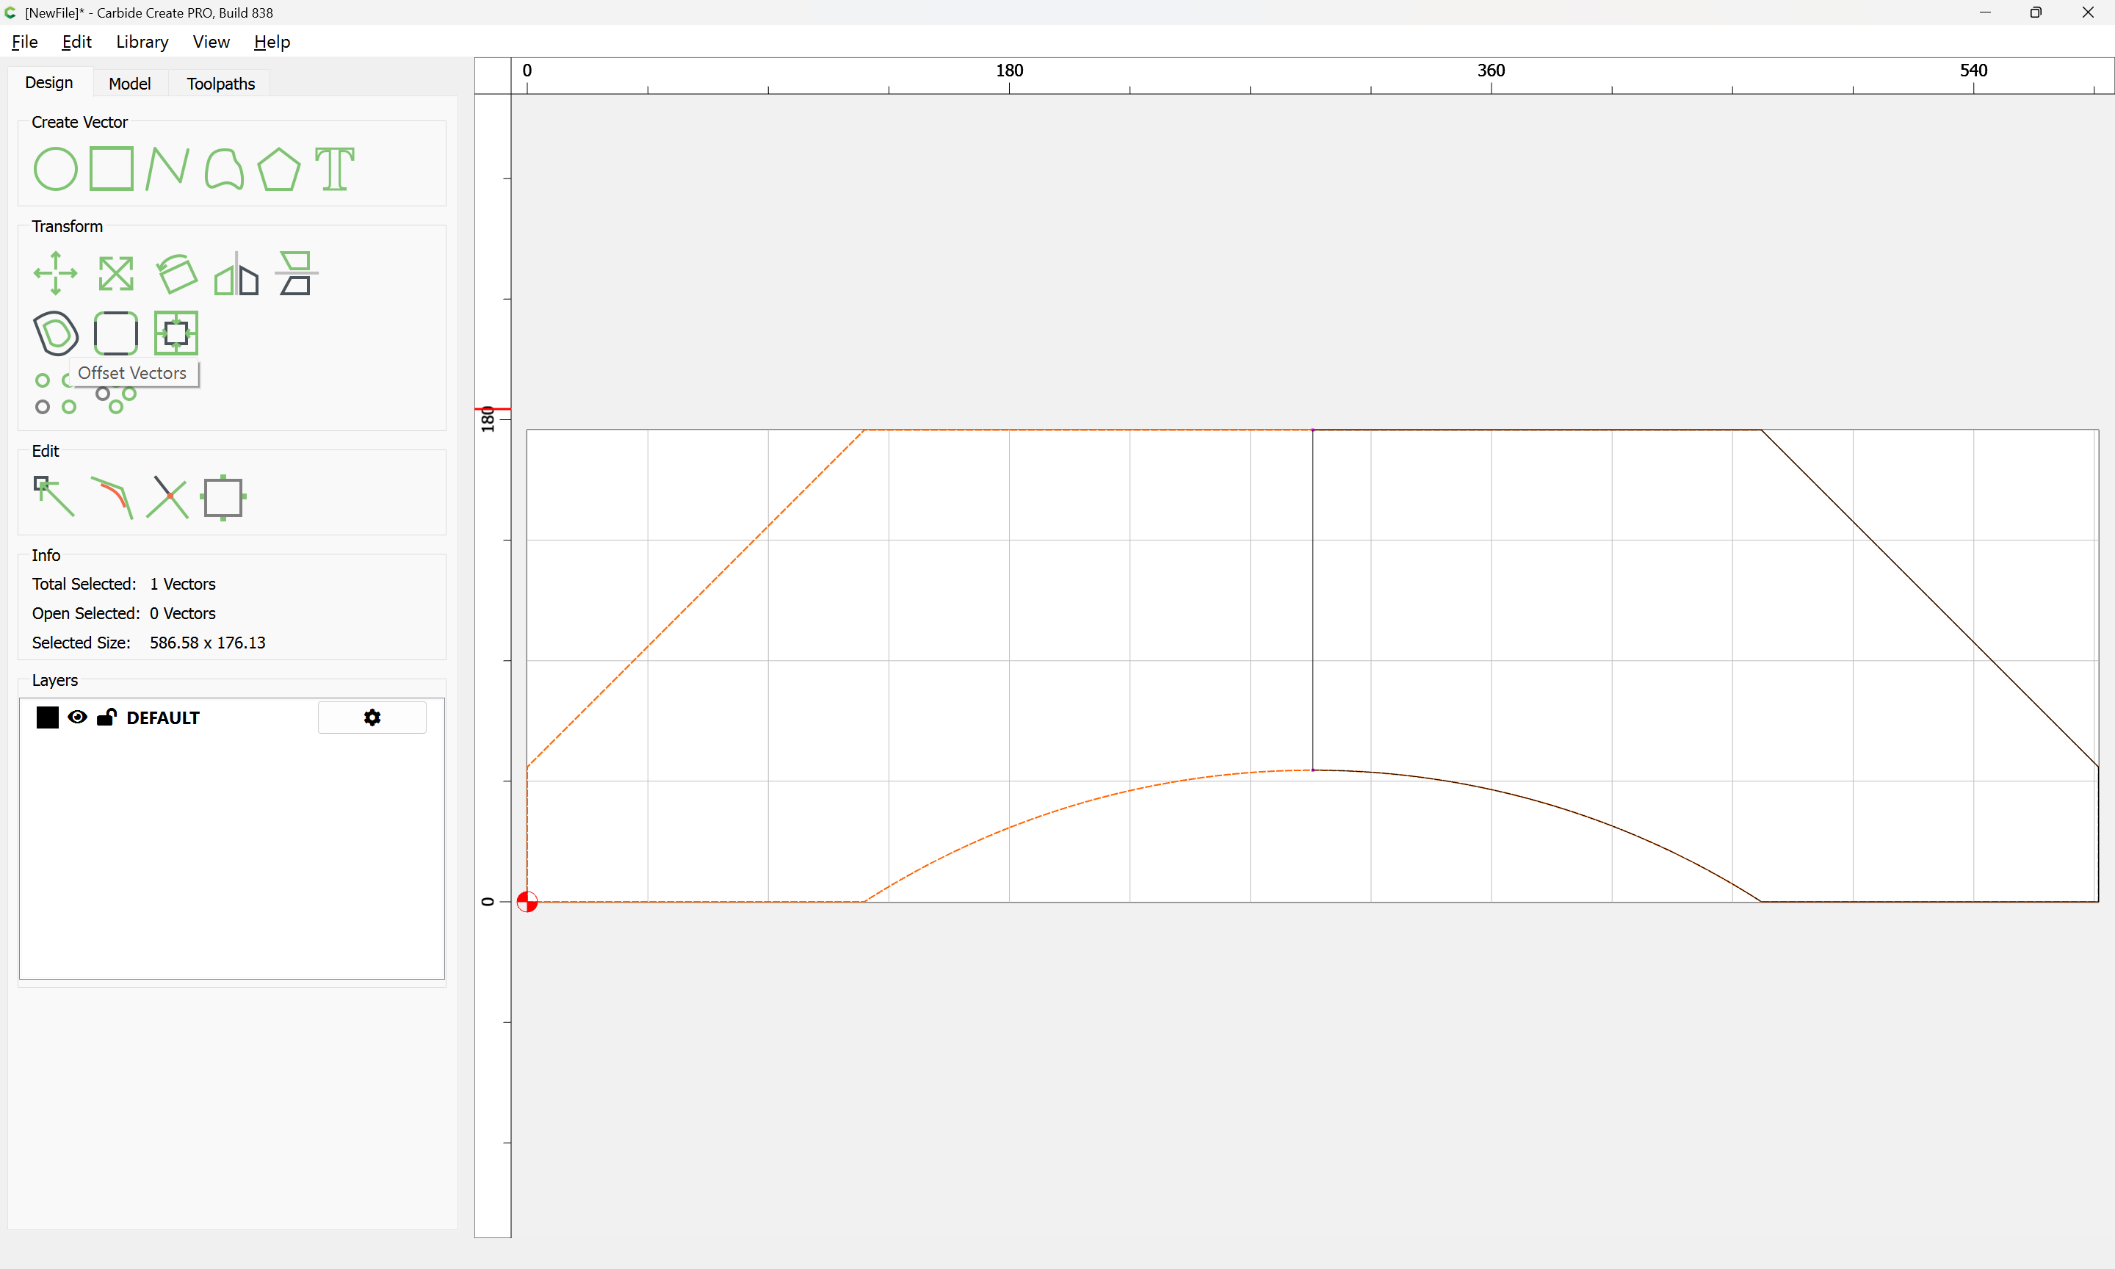Open the View menu

210,42
